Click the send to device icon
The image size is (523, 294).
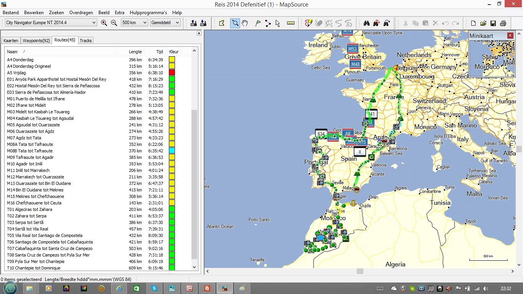(x=194, y=23)
